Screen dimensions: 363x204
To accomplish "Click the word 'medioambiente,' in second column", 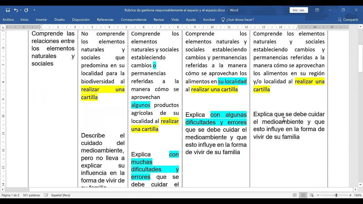I will 102,150.
